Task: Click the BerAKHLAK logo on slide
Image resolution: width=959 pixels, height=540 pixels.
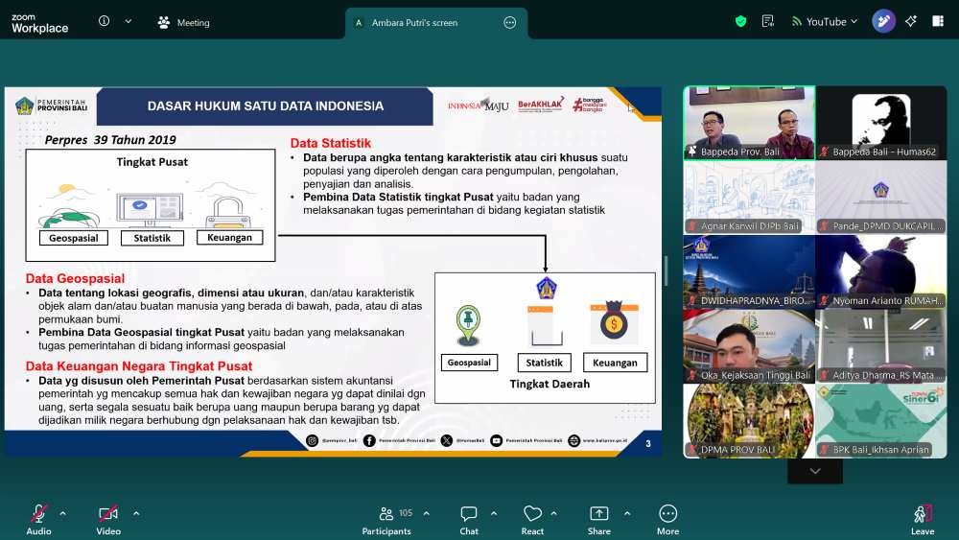Action: pyautogui.click(x=540, y=106)
